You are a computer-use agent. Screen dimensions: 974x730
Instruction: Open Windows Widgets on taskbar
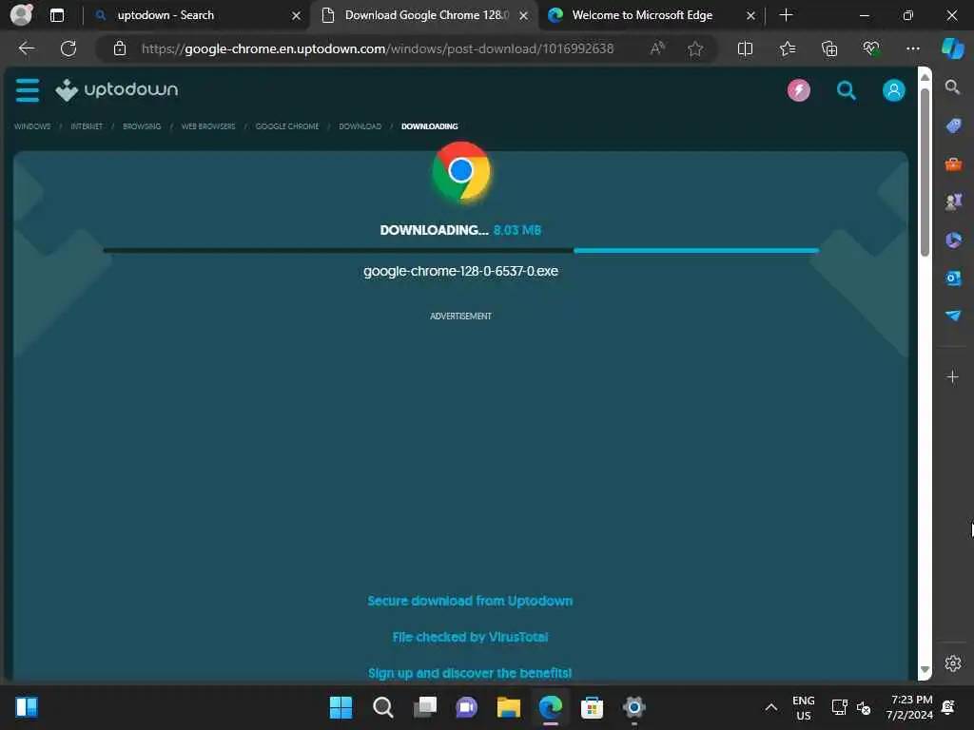click(x=27, y=707)
